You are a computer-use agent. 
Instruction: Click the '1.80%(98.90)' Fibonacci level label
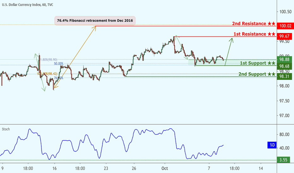49,60
